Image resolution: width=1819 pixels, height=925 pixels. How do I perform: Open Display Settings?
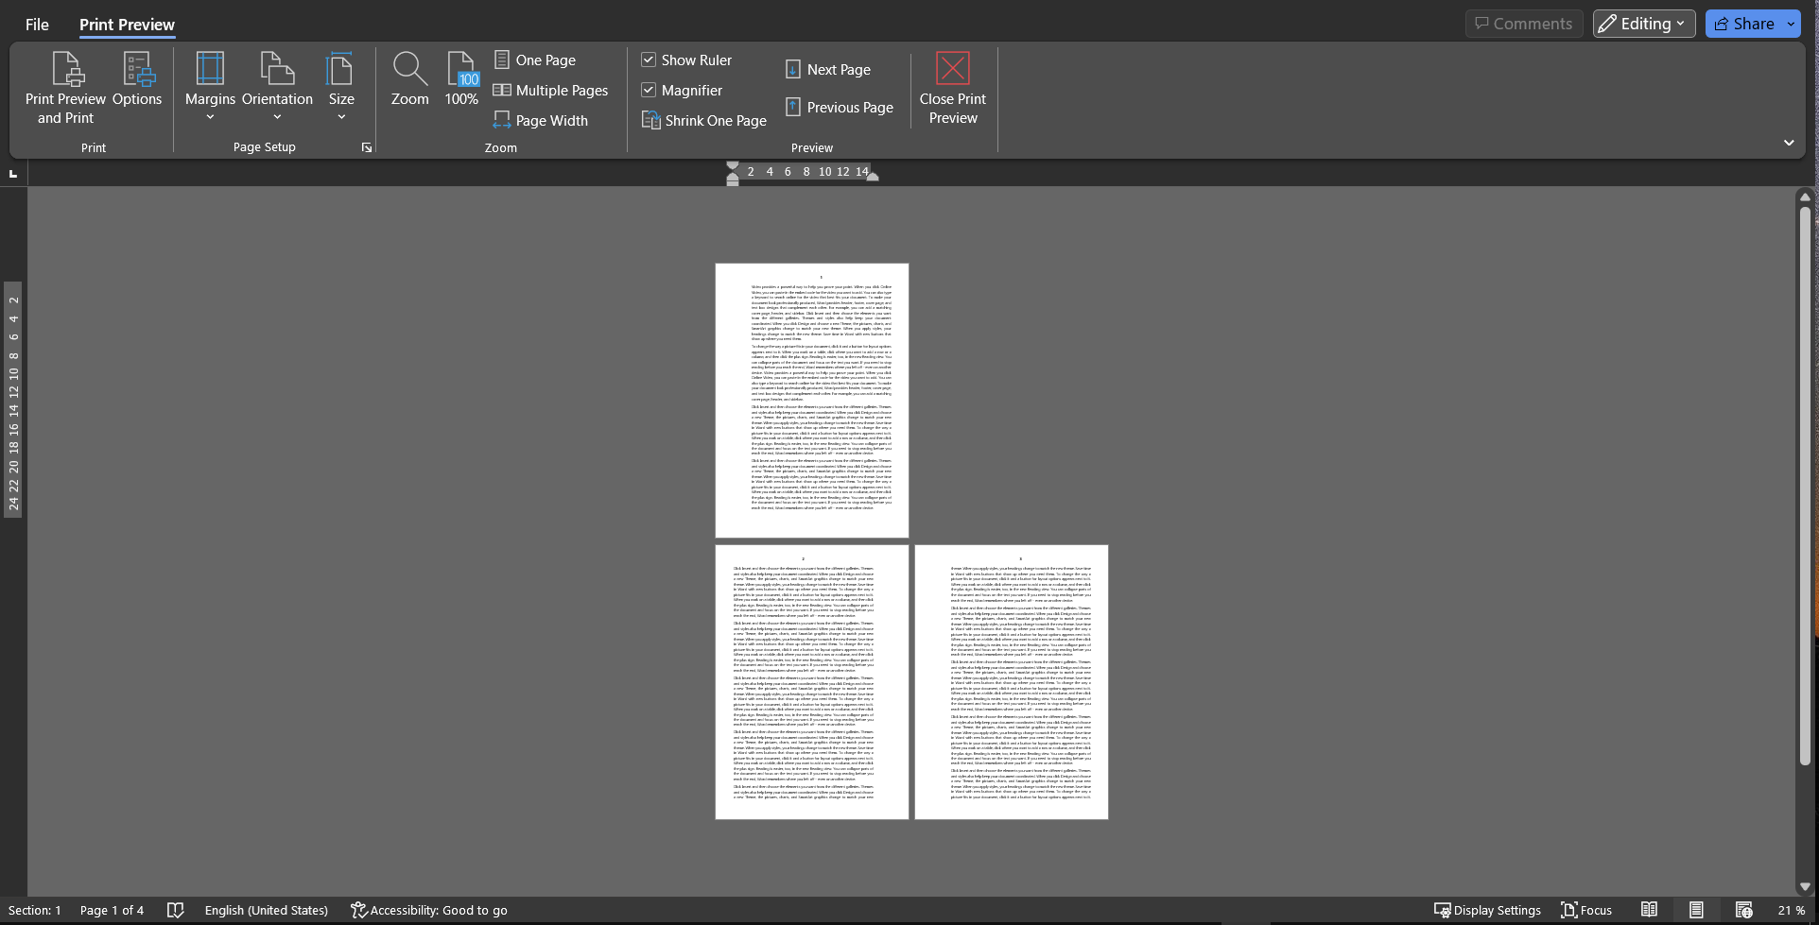click(x=1487, y=910)
